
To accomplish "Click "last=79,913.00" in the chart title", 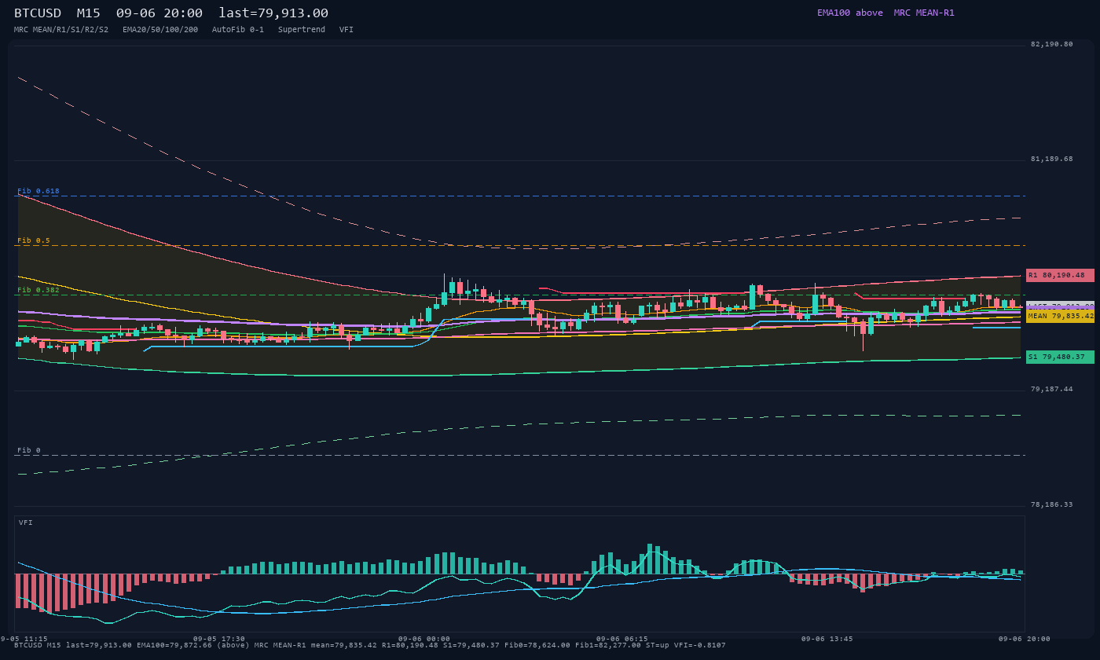I will 273,13.
